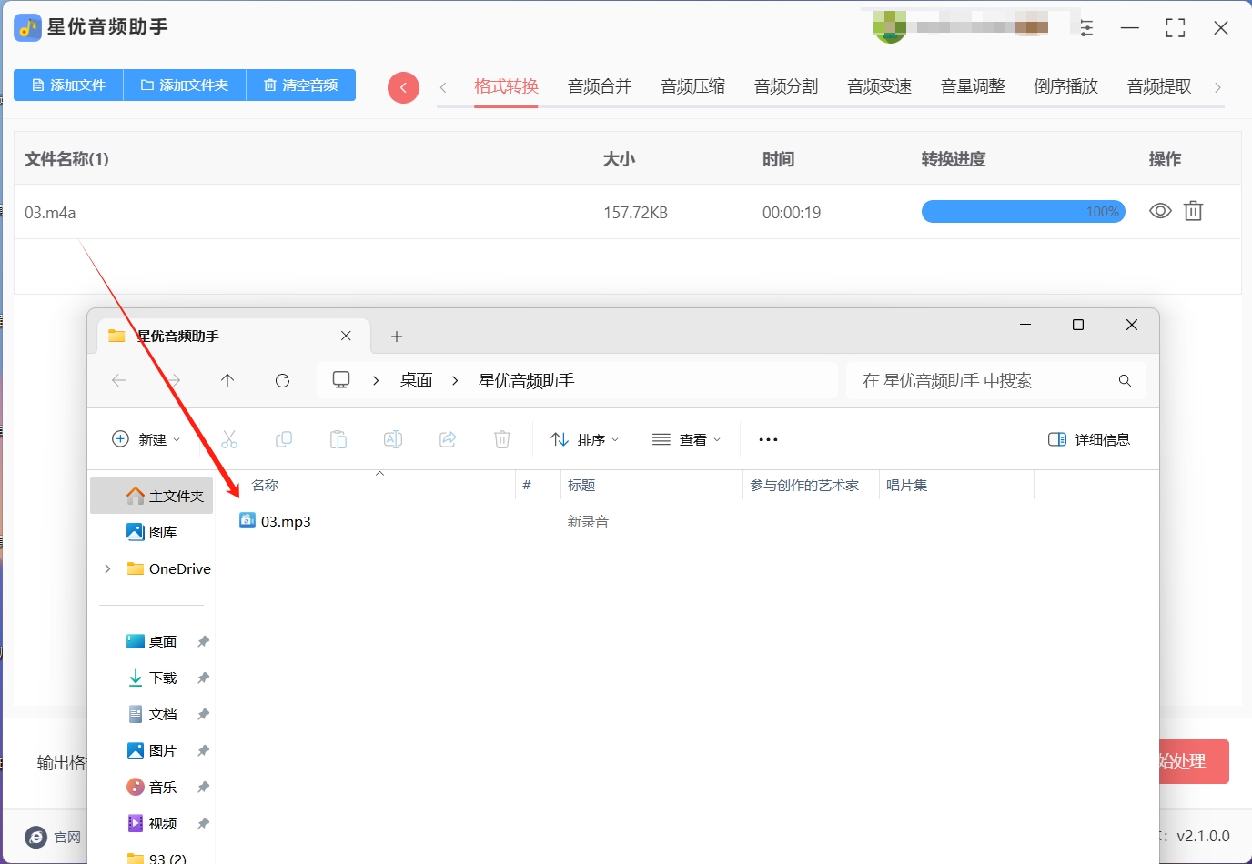
Task: Open the three-dots more options menu
Action: pyautogui.click(x=768, y=439)
